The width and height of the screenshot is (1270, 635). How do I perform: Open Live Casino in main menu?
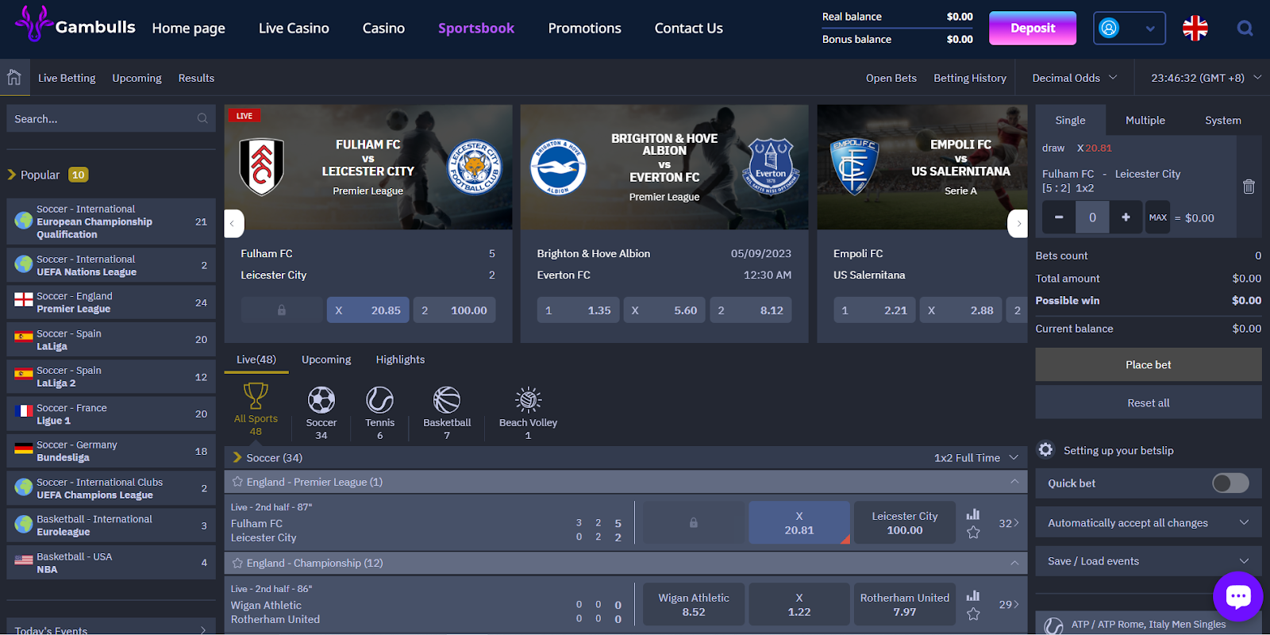click(294, 29)
